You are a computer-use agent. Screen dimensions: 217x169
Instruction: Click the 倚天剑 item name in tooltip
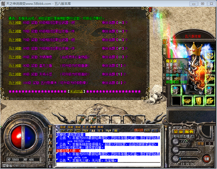(x=171, y=61)
